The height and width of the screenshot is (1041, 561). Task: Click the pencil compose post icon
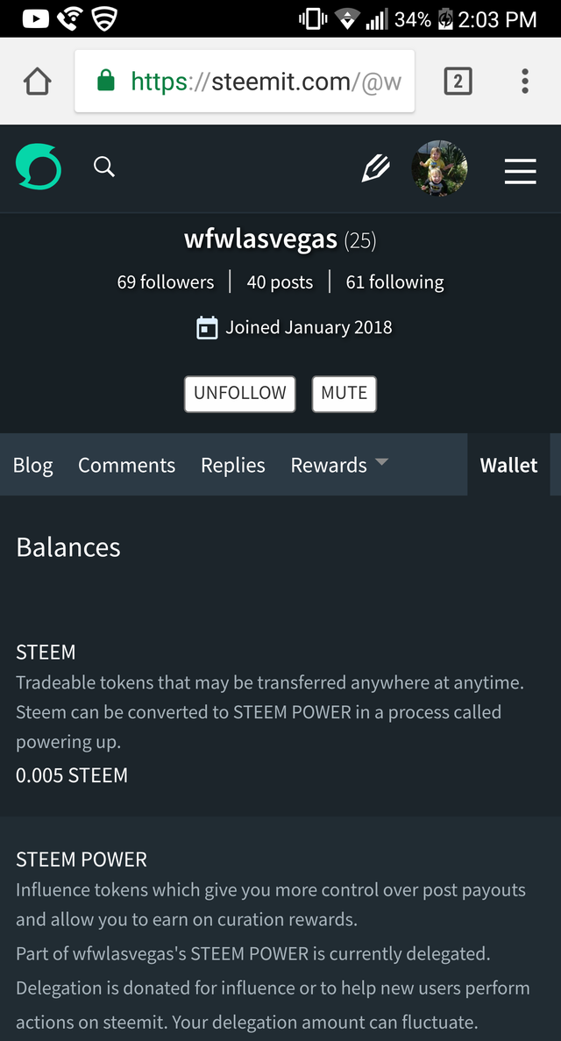(x=375, y=168)
